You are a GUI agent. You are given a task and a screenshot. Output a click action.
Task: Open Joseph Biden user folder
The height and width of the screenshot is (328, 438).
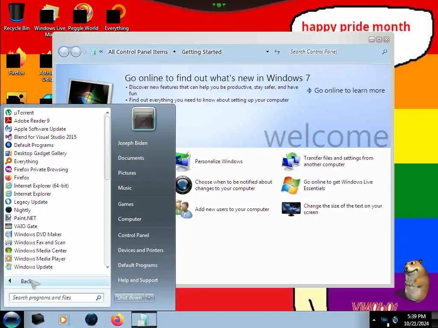(x=133, y=143)
